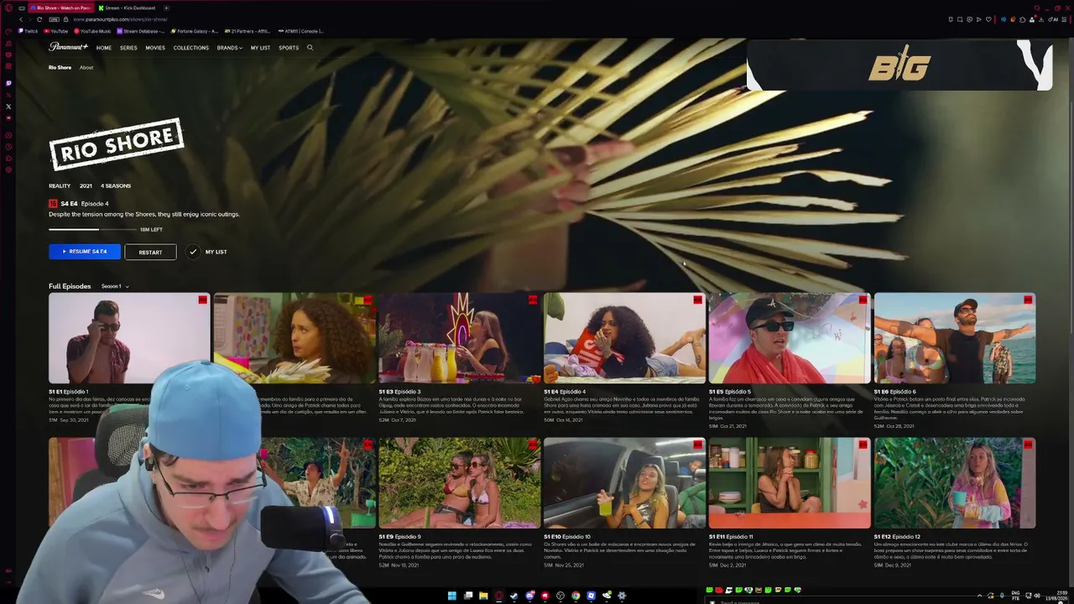This screenshot has height=604, width=1074.
Task: Open the X icon in the browser sidebar
Action: pos(8,107)
